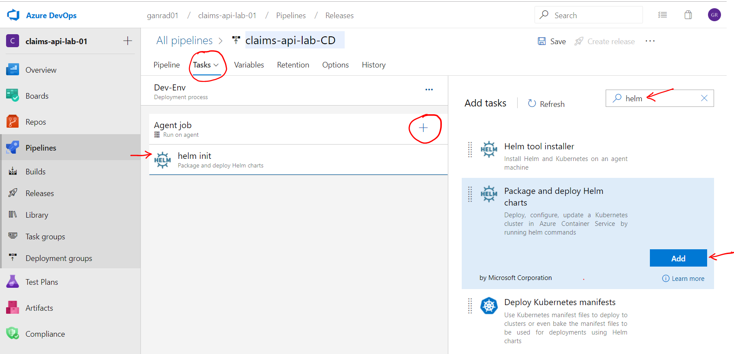This screenshot has height=354, width=734.
Task: Open the Task groups icon
Action: coord(13,236)
